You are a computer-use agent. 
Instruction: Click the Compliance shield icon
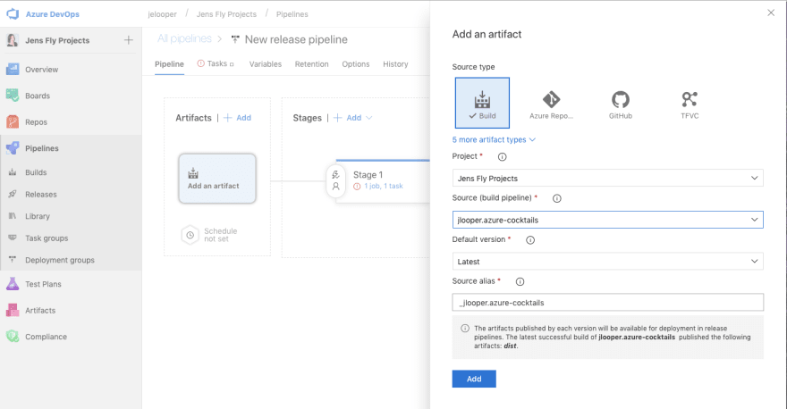coord(13,337)
